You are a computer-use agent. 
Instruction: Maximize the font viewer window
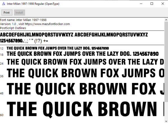pos(152,4)
